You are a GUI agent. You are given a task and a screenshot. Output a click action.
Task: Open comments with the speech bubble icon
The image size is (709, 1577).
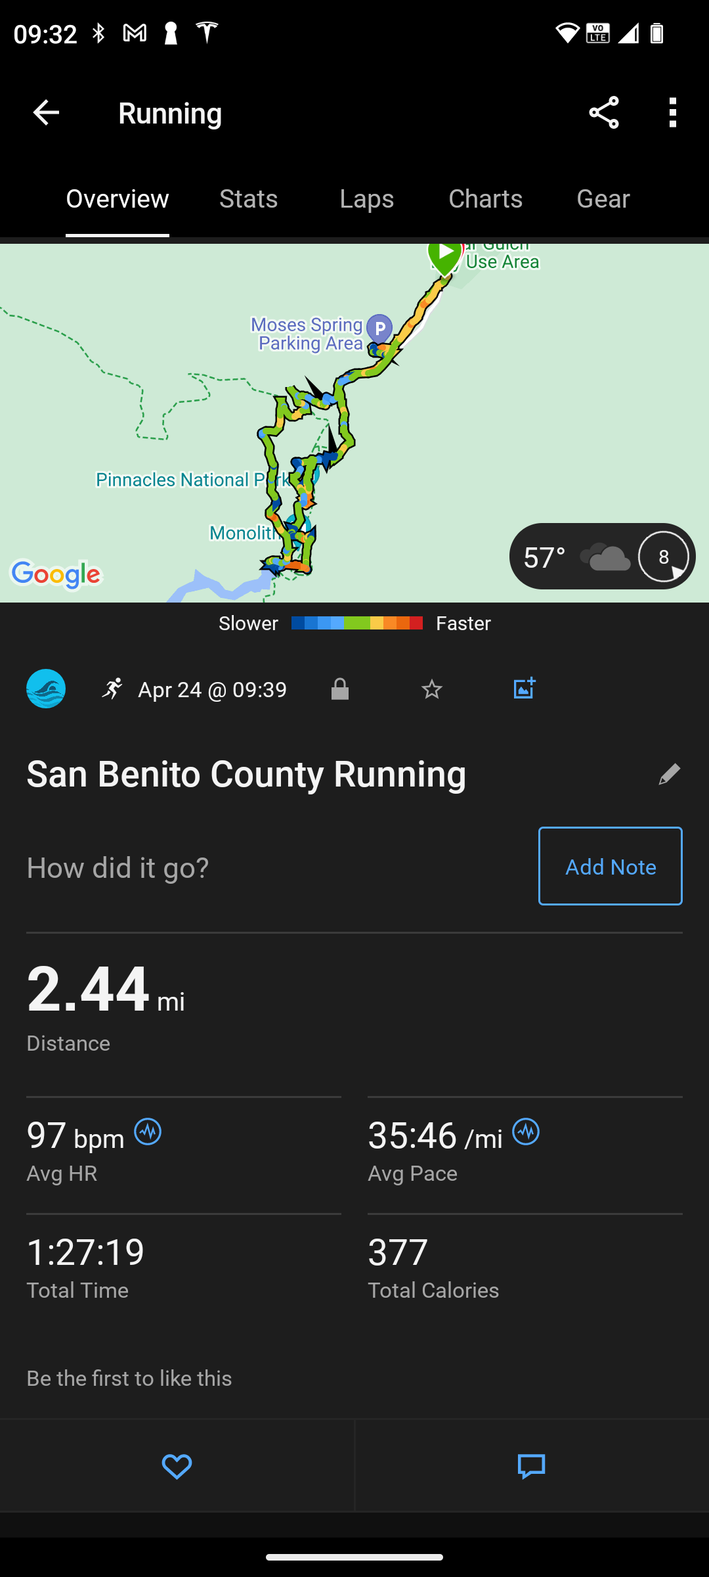click(x=532, y=1466)
